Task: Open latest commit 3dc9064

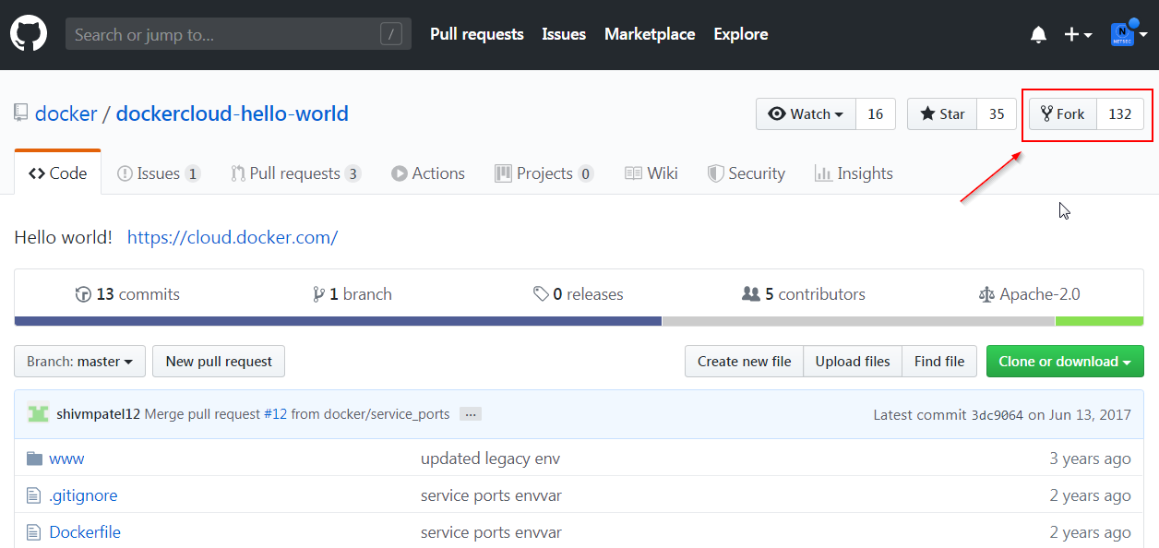Action: (x=998, y=415)
